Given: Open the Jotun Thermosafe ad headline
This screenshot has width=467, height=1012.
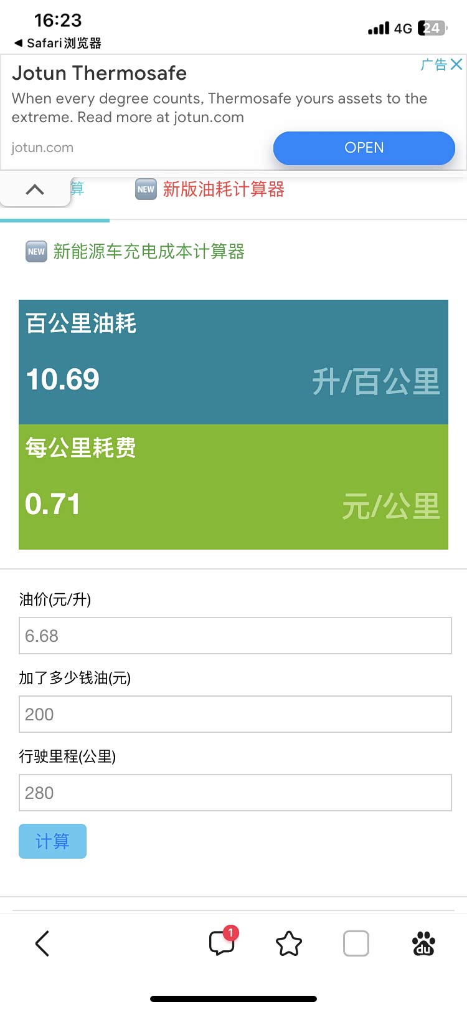Looking at the screenshot, I should tap(100, 74).
